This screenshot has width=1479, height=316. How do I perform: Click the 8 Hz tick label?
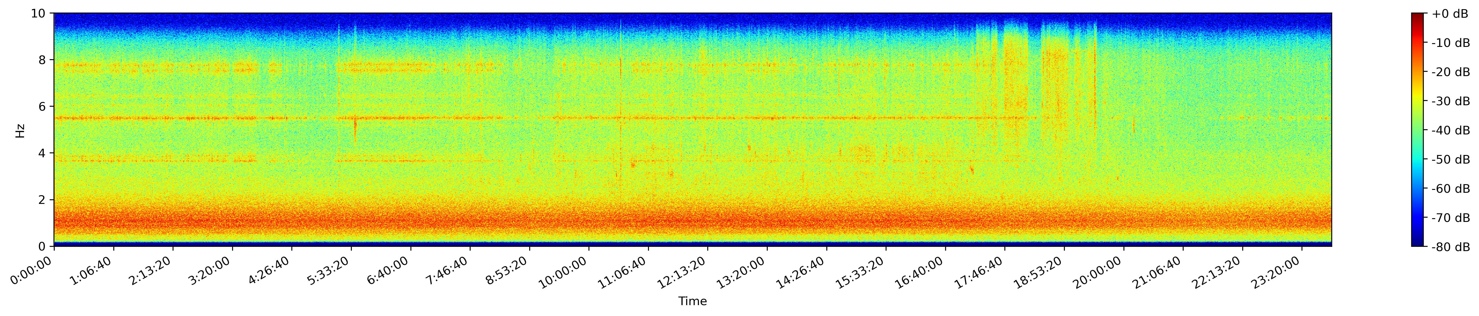tap(43, 60)
